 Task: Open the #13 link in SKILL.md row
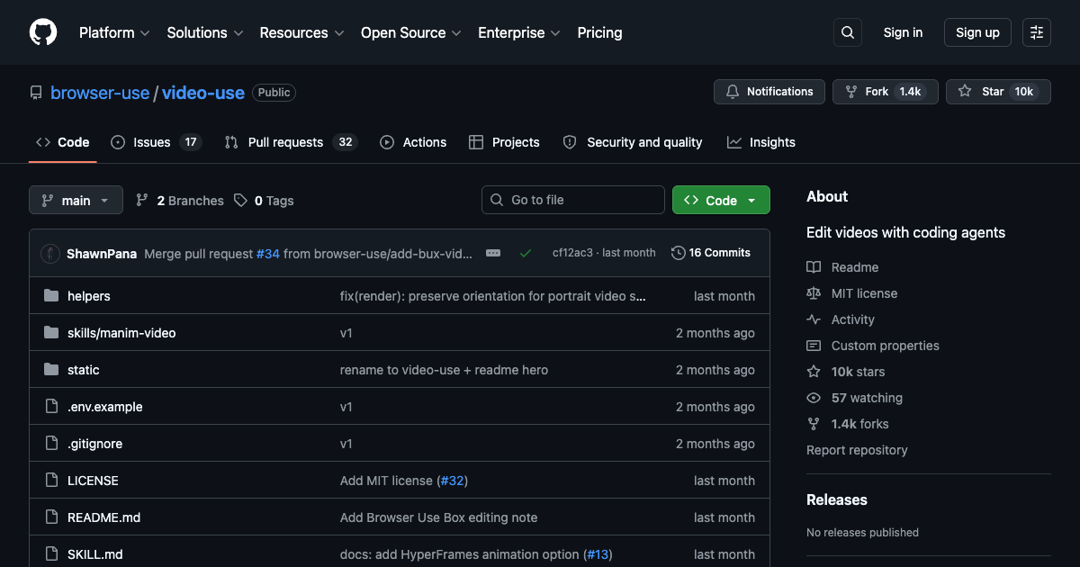598,554
